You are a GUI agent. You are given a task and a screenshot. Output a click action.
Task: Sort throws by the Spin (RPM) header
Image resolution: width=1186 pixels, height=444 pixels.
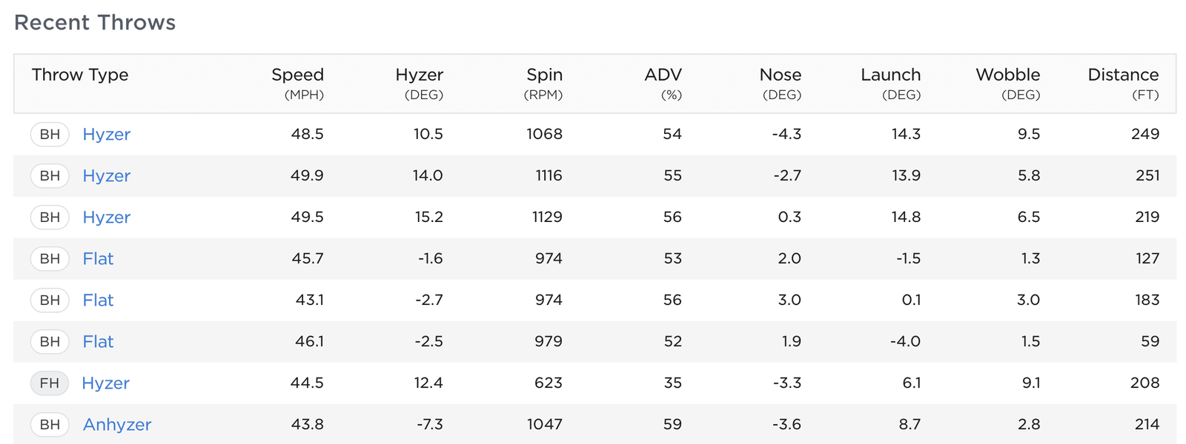coord(544,75)
